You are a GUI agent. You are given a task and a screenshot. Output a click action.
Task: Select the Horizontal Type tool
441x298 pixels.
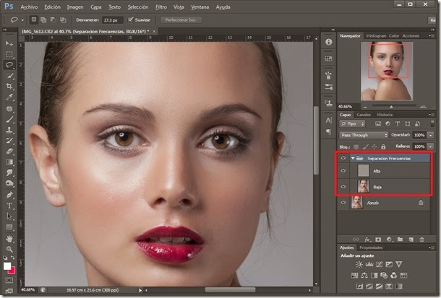point(9,206)
